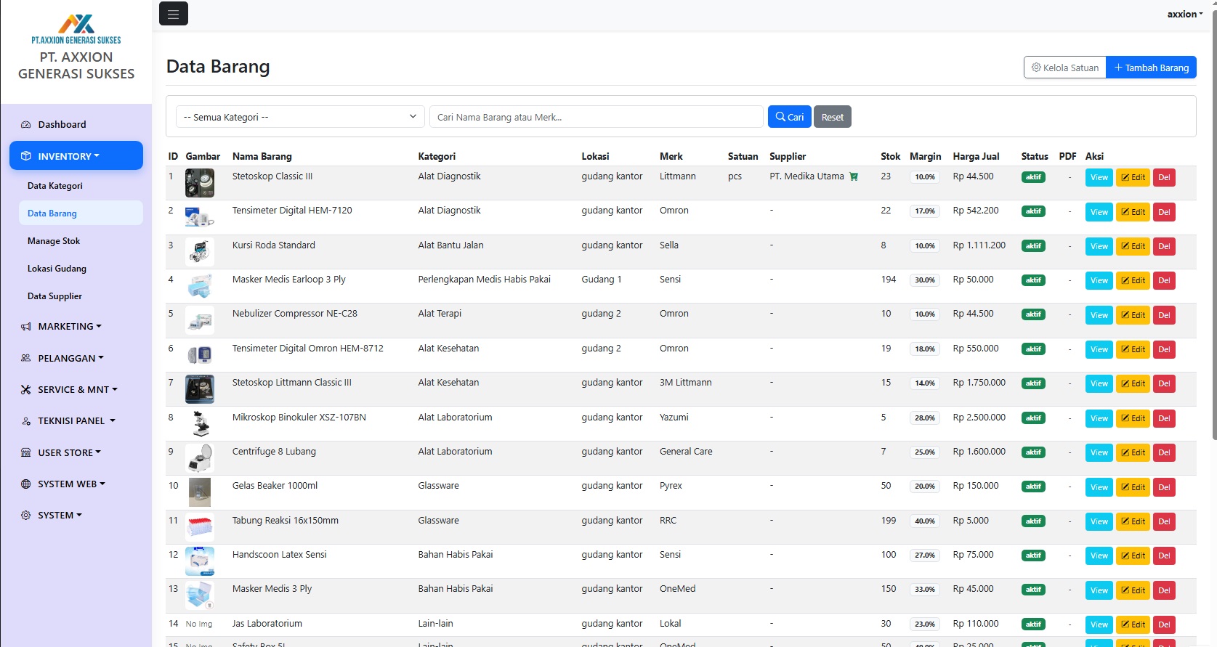Go to Manage Stok page
This screenshot has width=1217, height=647.
(81, 241)
